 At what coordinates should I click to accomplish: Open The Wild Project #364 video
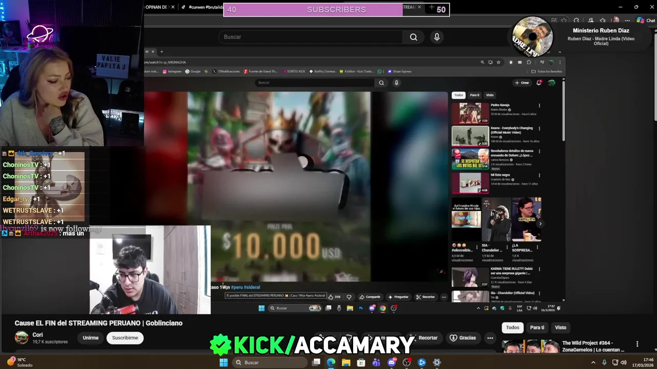point(593,346)
